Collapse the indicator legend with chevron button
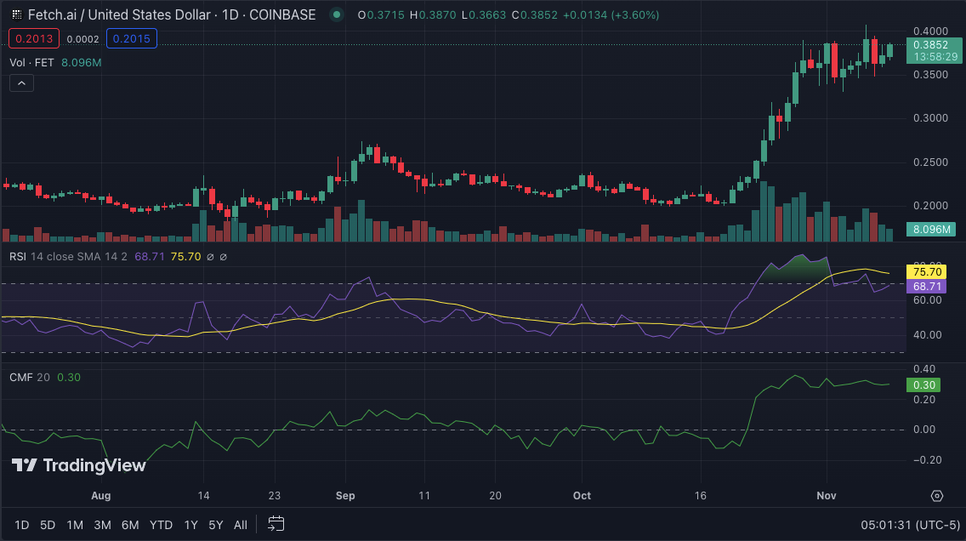Image resolution: width=966 pixels, height=541 pixels. [21, 83]
